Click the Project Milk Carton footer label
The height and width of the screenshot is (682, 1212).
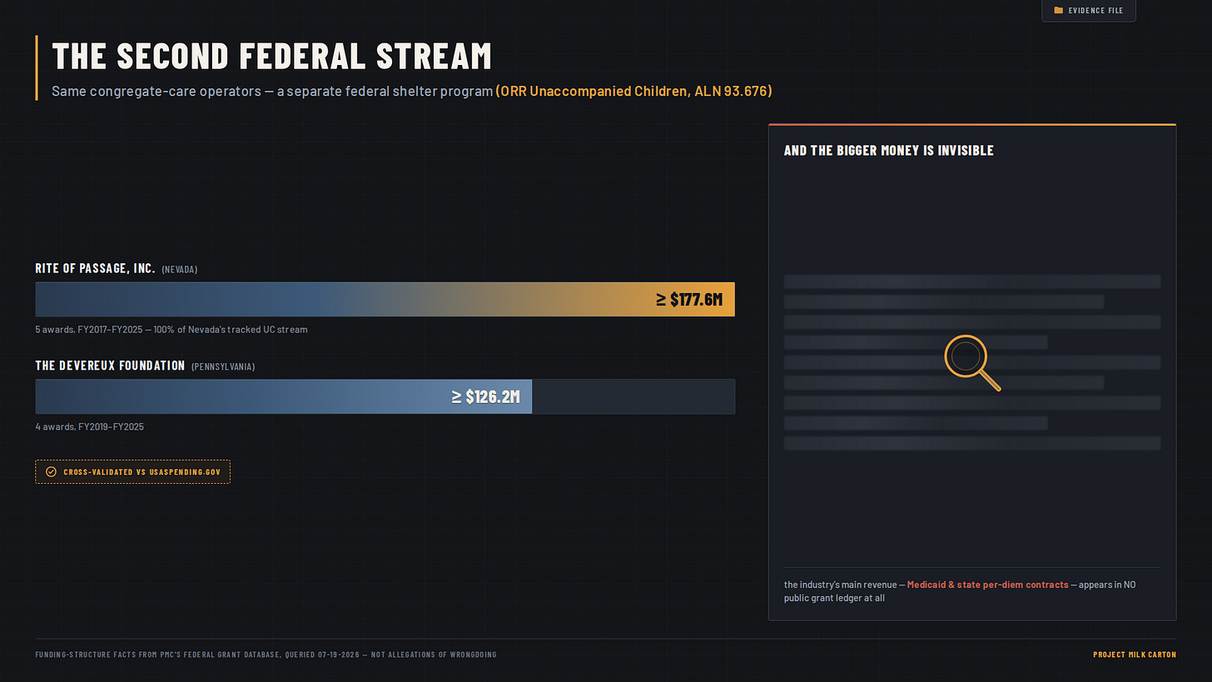click(x=1135, y=655)
